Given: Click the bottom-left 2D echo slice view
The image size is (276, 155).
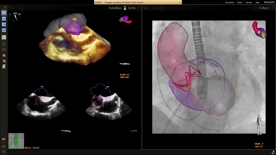Looking at the screenshot, I should [x=41, y=103].
